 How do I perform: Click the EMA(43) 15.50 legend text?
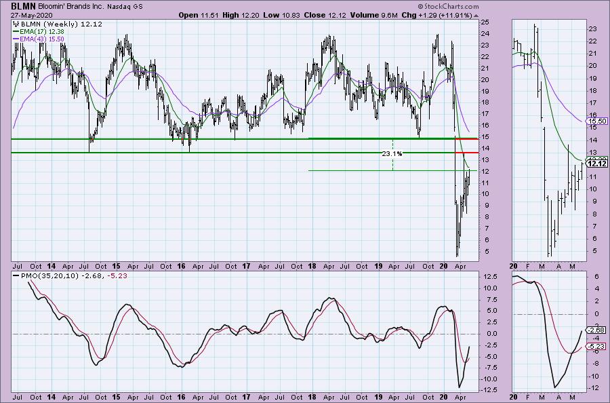point(42,39)
